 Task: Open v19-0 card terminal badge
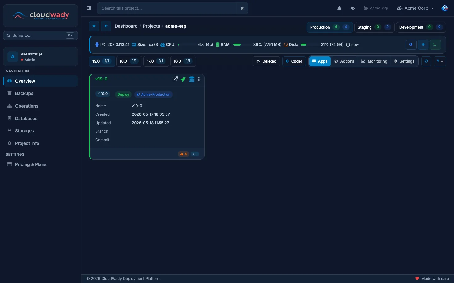pos(195,154)
